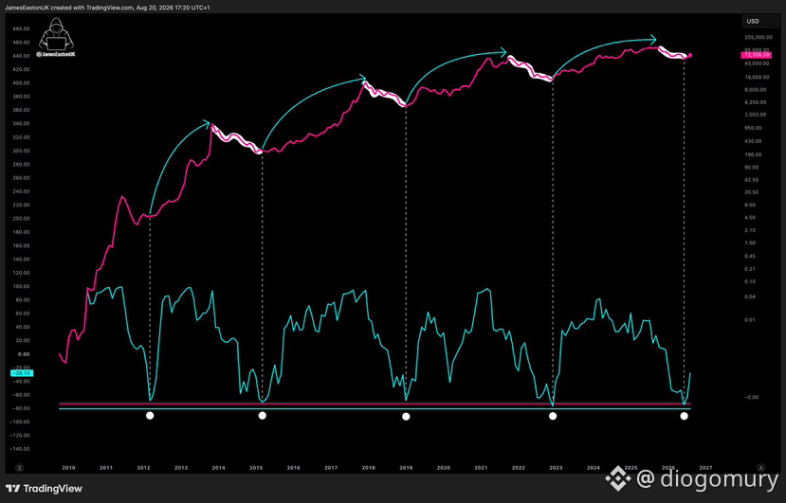
Task: Click the 2022 year label
Action: [519, 468]
